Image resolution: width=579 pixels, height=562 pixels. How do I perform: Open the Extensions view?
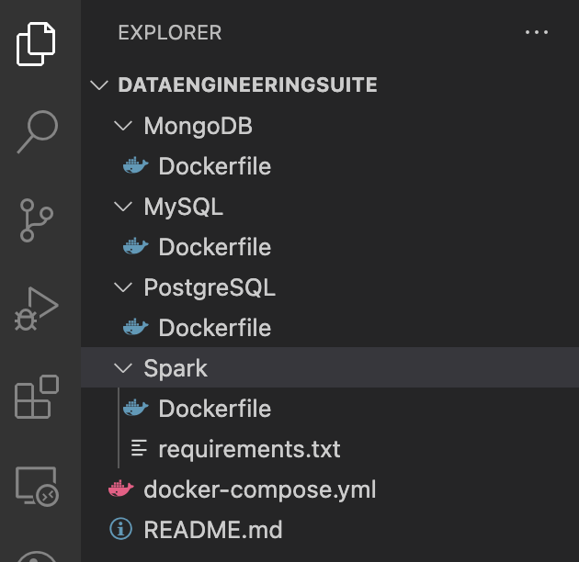point(37,398)
